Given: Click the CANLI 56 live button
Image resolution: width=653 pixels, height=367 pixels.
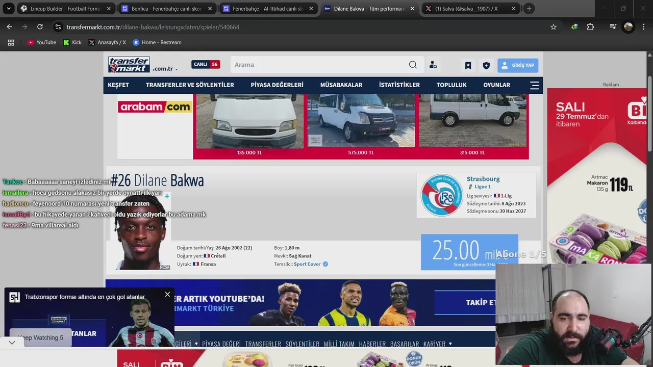Looking at the screenshot, I should point(206,64).
